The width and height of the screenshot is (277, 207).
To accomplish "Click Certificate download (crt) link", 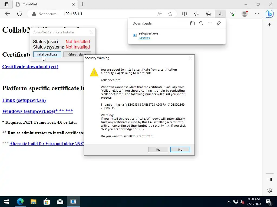I will click(x=30, y=67).
